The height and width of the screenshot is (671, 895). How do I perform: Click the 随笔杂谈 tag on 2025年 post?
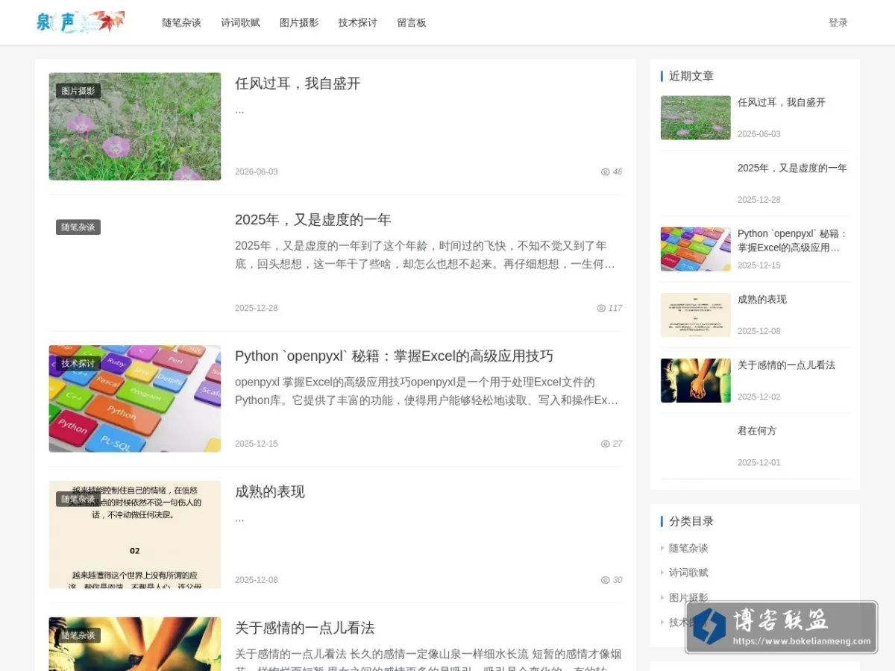point(78,227)
